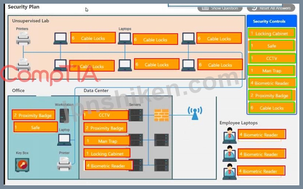
Task: Click the Unsupervised Lab heading text
Action: point(31,21)
